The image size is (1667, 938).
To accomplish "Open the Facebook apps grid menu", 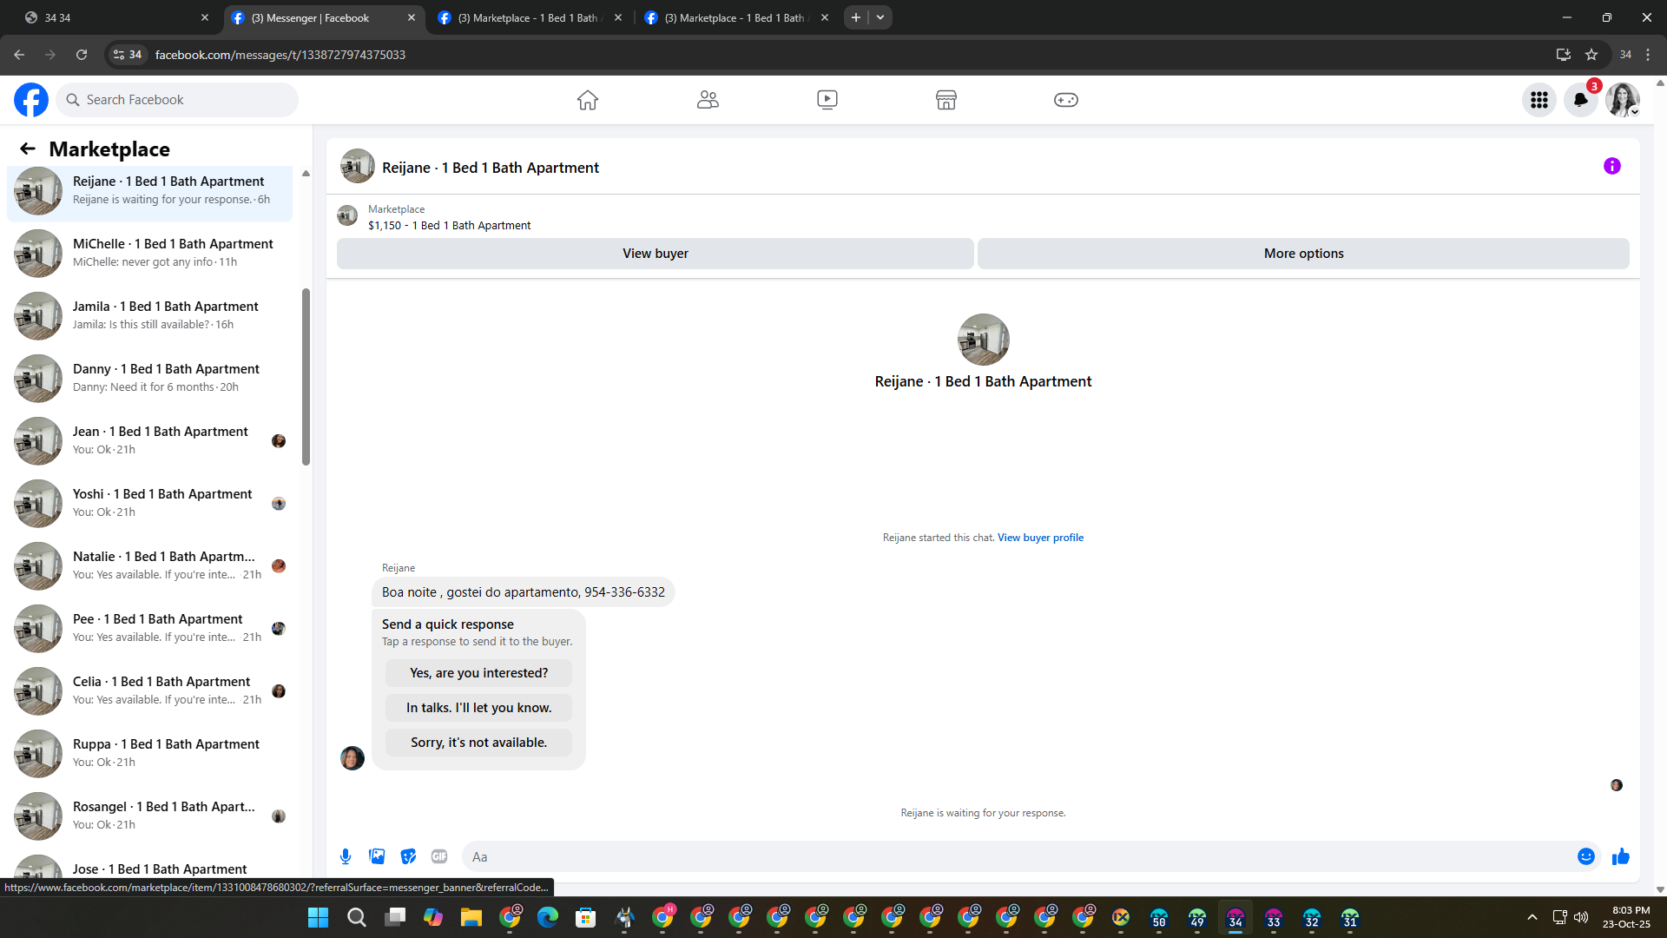I will pyautogui.click(x=1539, y=100).
